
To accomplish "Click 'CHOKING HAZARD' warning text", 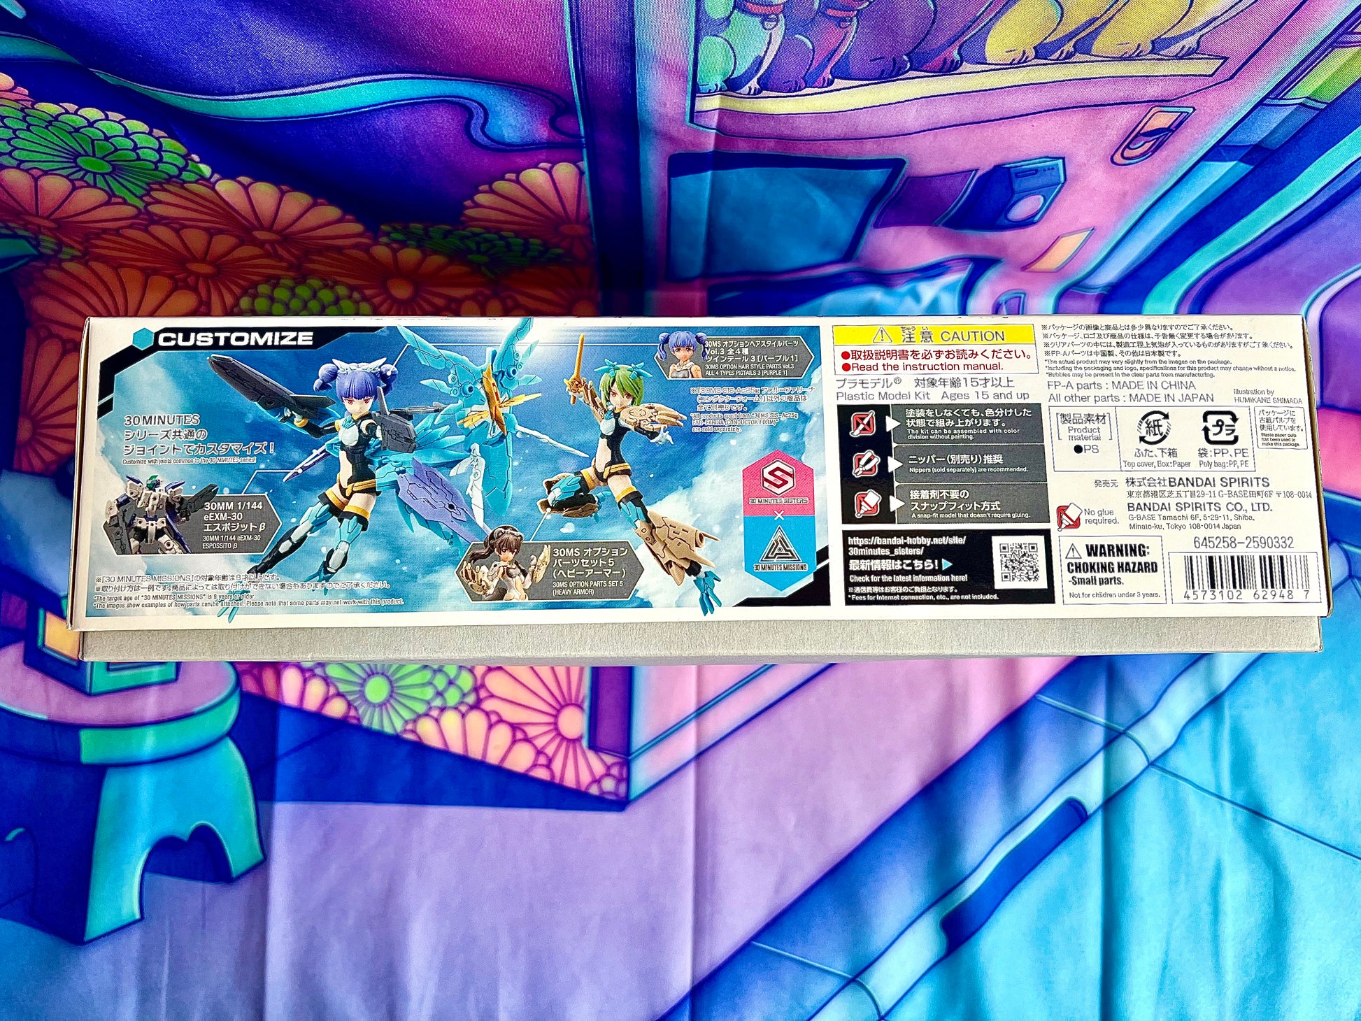I will pyautogui.click(x=1112, y=567).
